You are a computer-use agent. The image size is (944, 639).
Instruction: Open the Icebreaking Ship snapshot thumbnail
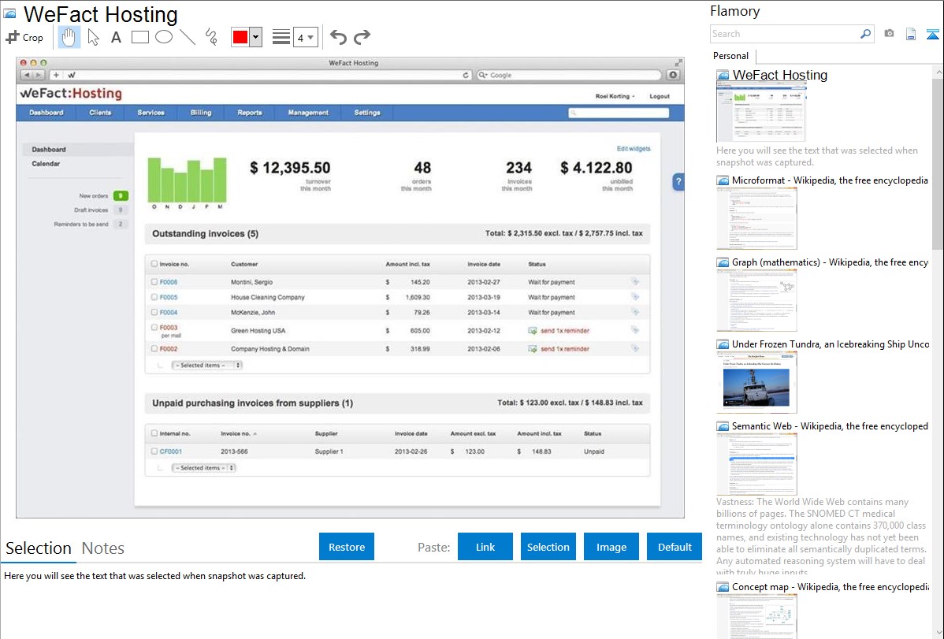click(756, 382)
